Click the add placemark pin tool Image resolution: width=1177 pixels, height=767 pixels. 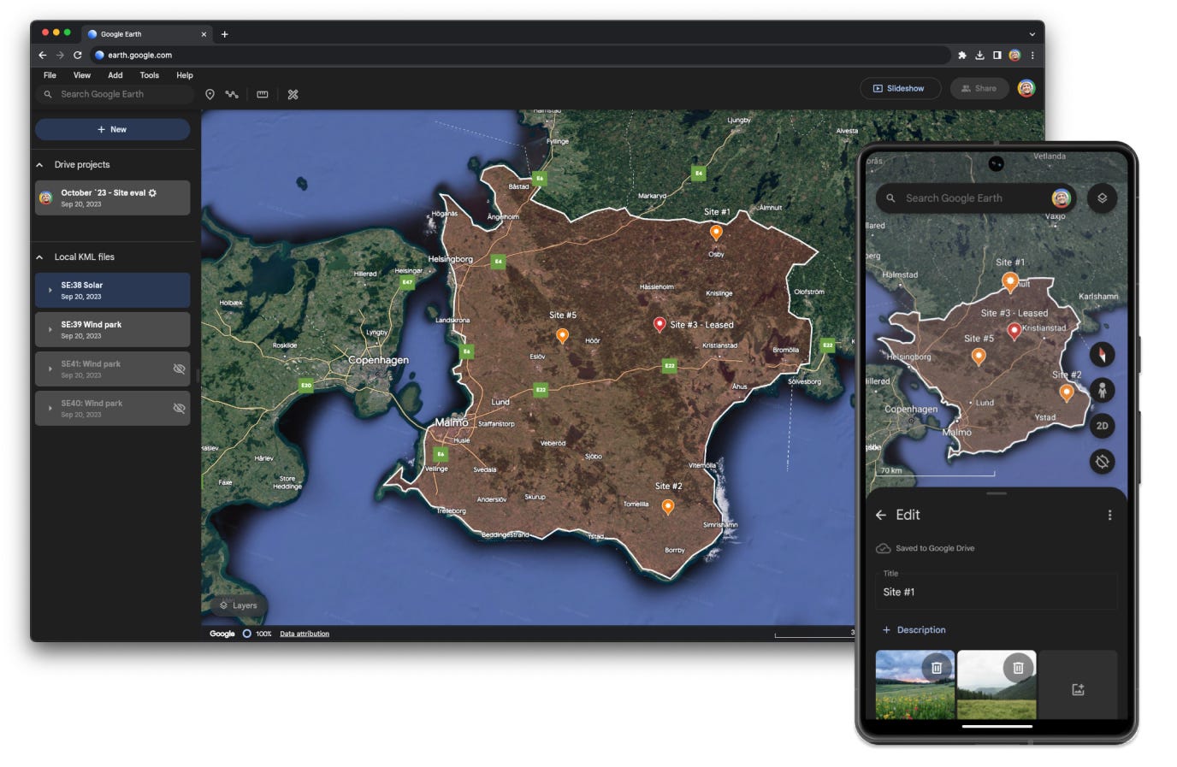tap(210, 94)
